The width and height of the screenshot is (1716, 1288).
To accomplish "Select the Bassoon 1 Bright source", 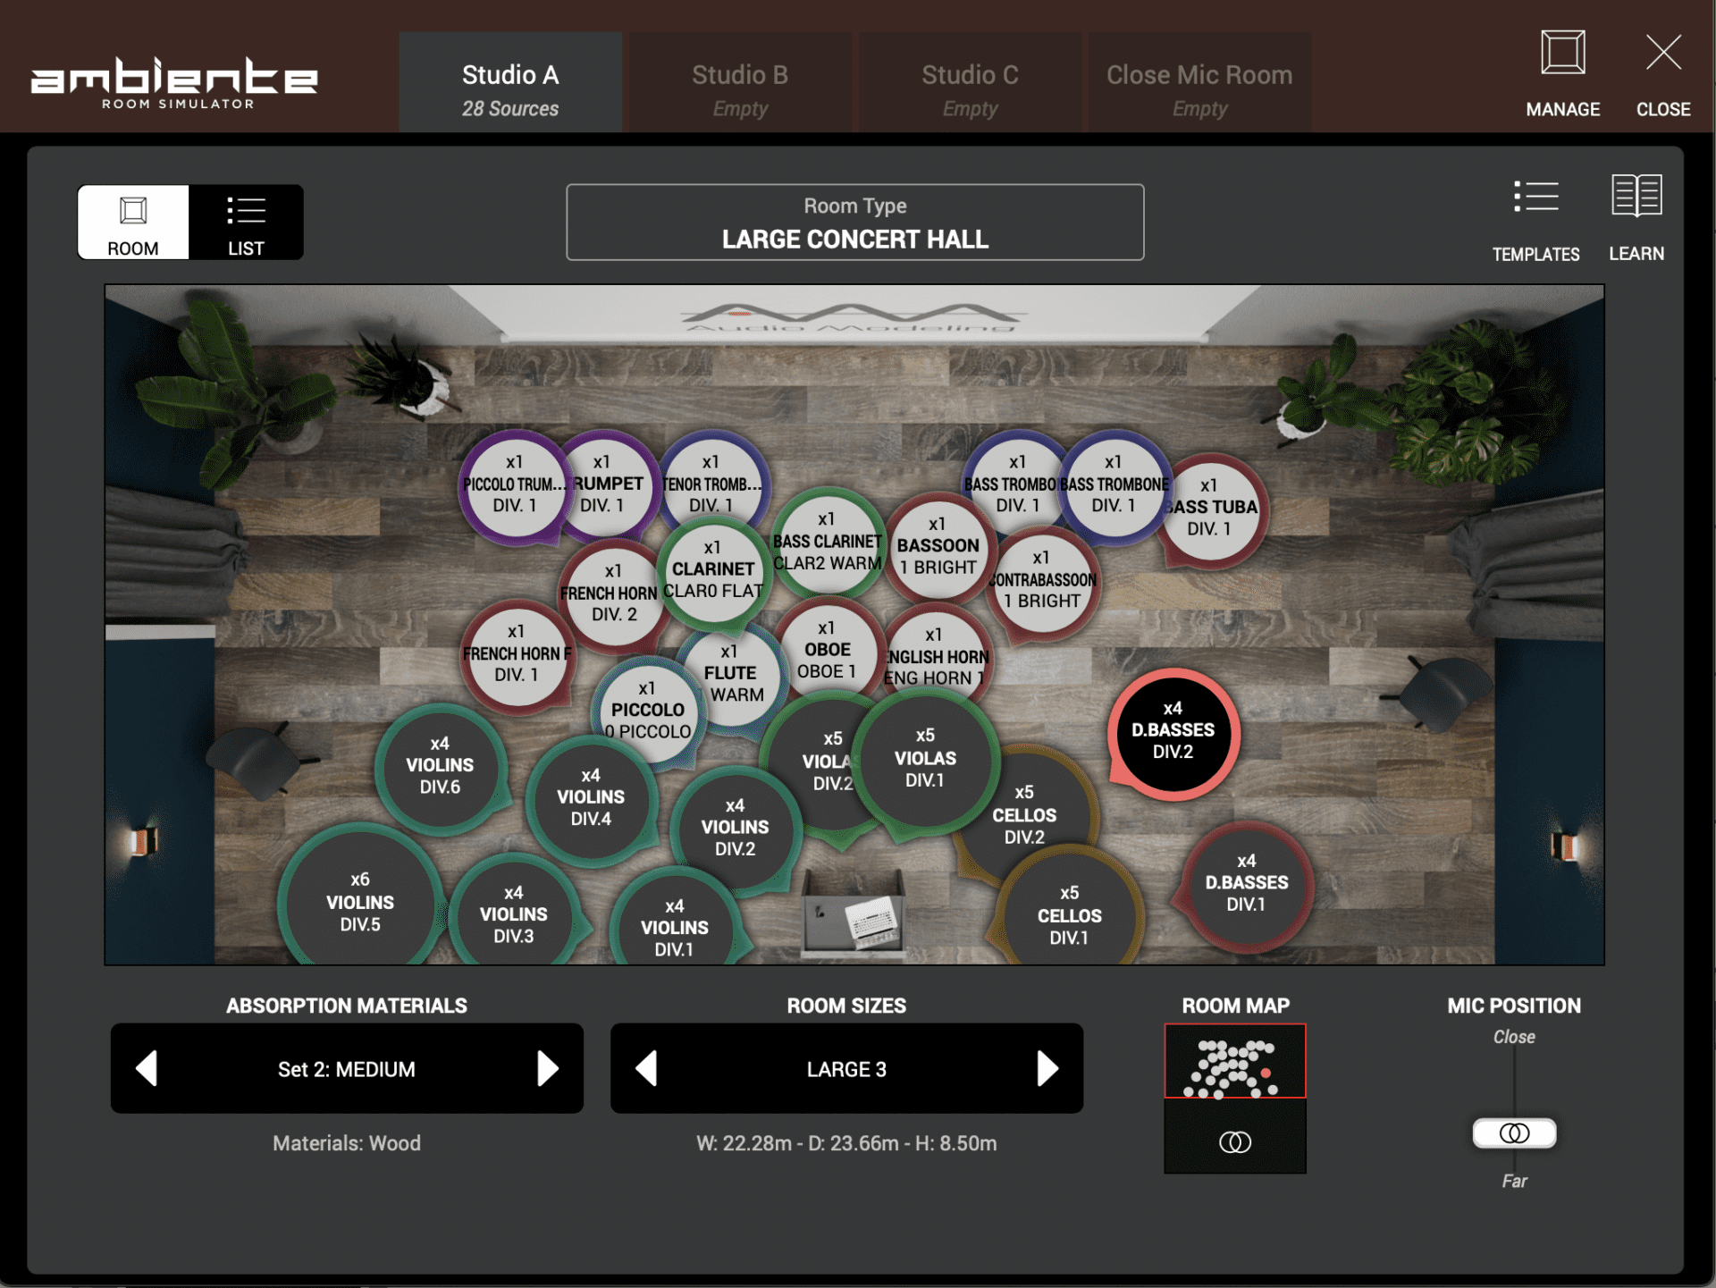I will point(938,547).
